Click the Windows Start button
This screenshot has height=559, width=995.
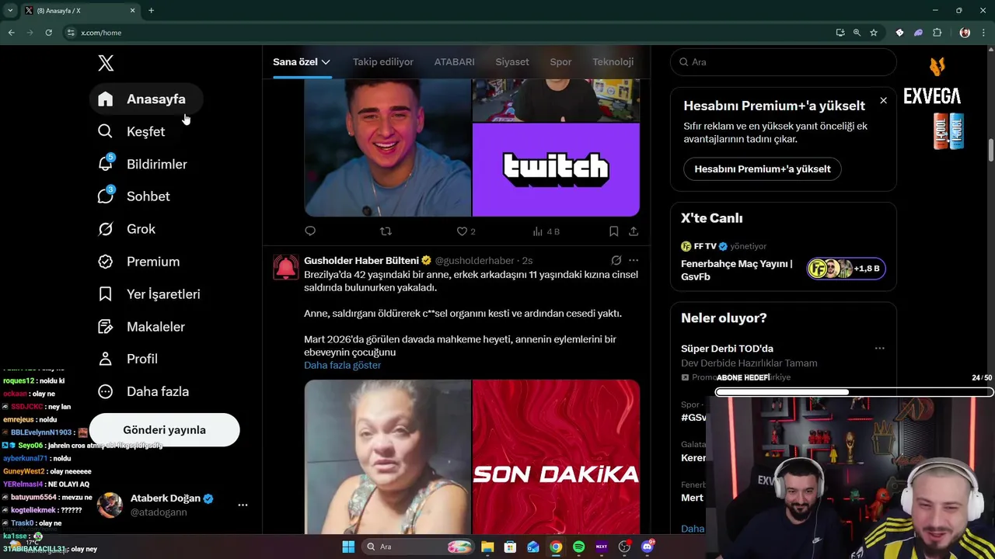click(x=348, y=547)
